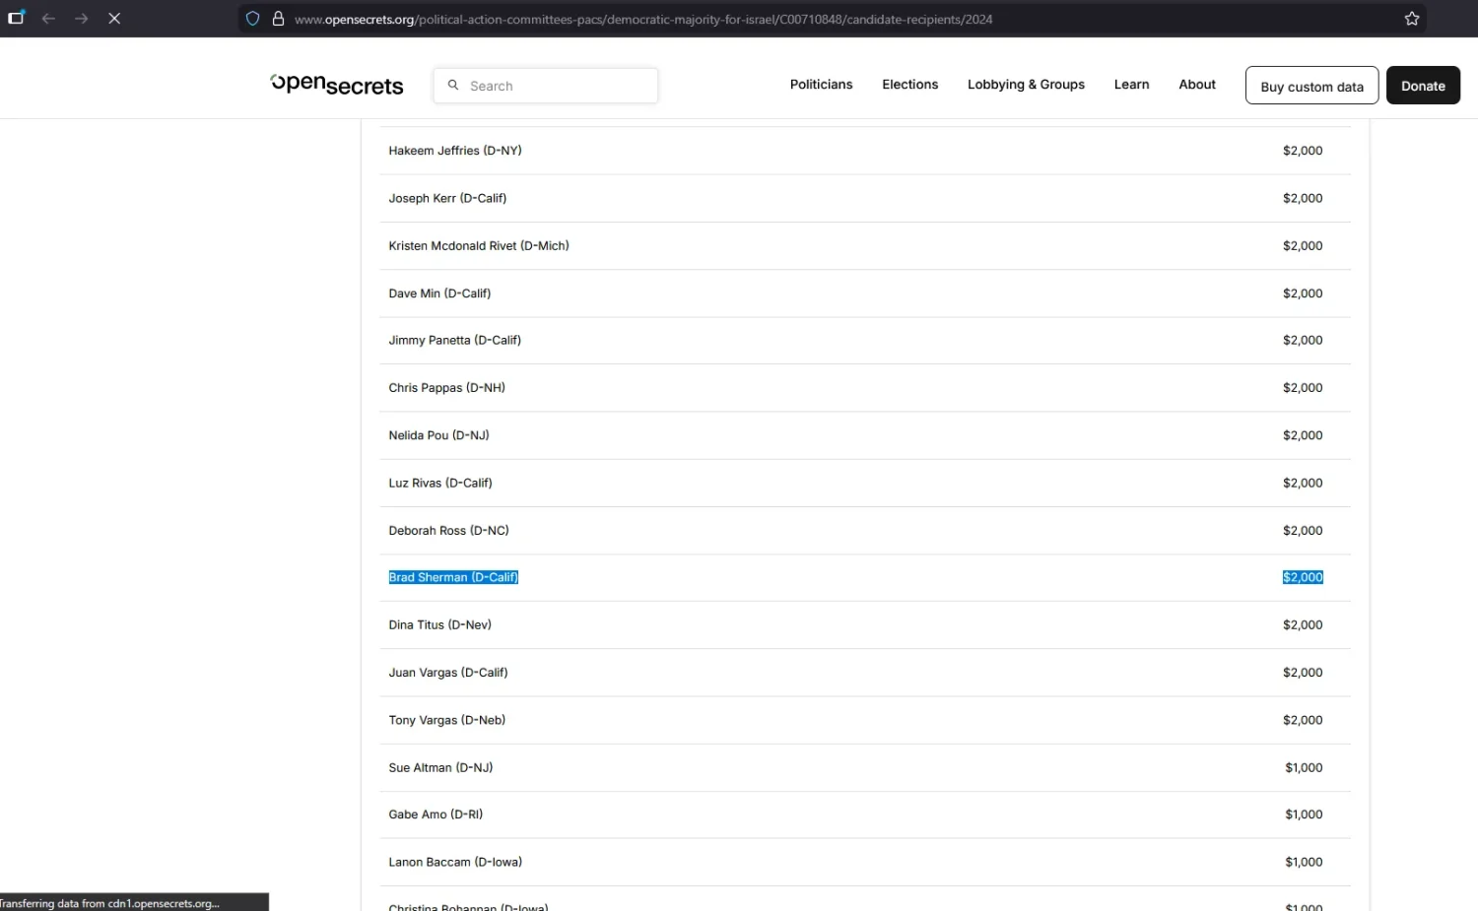Click the magnifier icon in the search box

pos(453,86)
